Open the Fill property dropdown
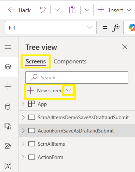Screen dimensions: 135x172 pyautogui.click(x=51, y=28)
